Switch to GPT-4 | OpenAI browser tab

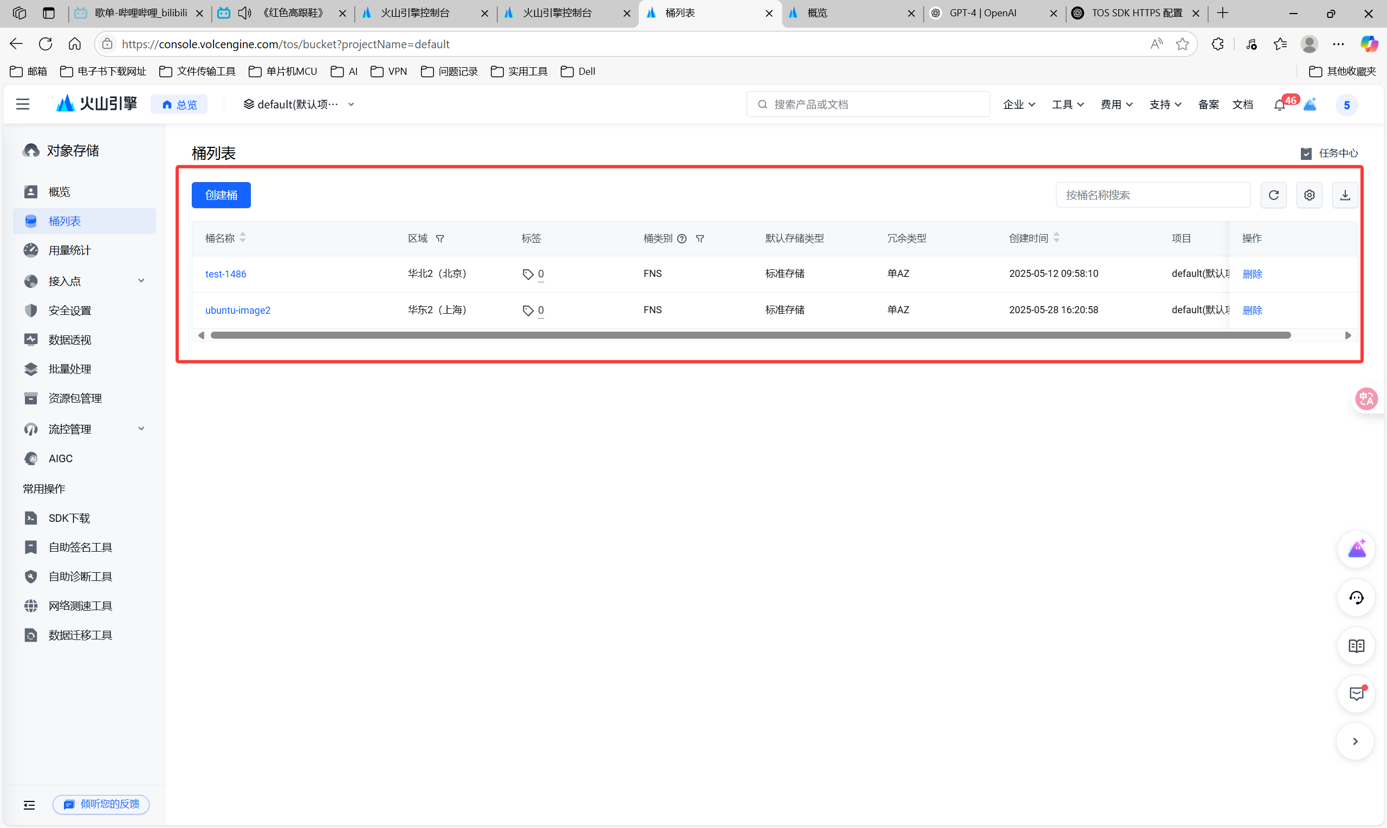tap(983, 13)
